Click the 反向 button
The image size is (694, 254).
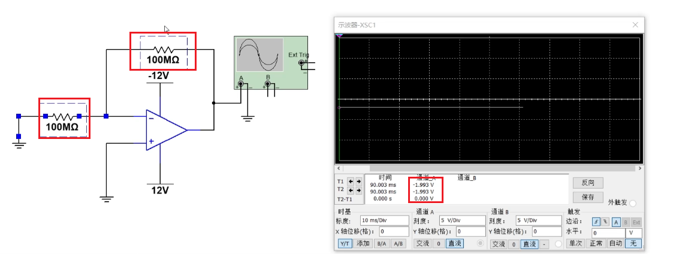click(x=588, y=183)
